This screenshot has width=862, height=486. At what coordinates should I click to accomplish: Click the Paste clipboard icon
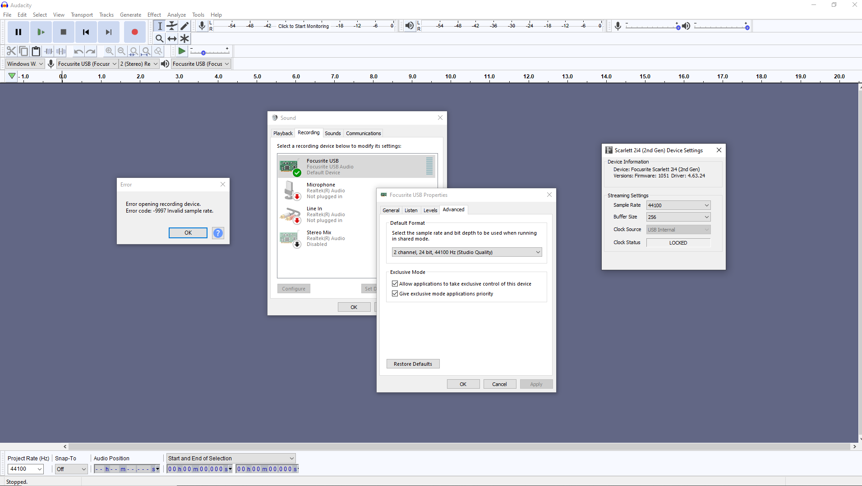pos(36,51)
